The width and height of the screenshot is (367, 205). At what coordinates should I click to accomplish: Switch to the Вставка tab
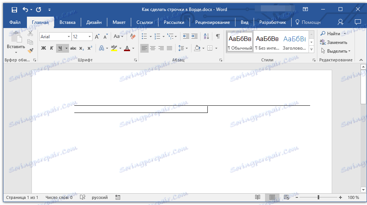(x=67, y=22)
